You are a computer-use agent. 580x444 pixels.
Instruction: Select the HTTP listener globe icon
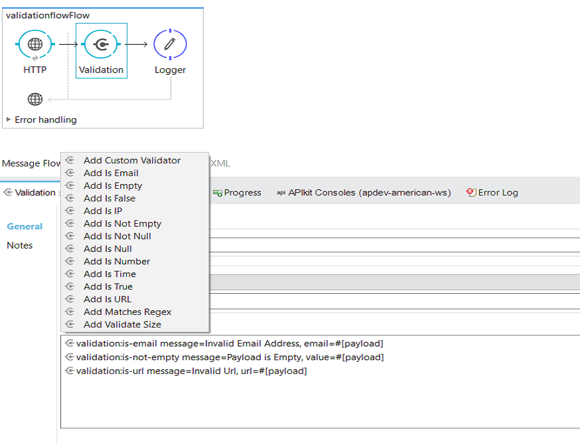[35, 44]
